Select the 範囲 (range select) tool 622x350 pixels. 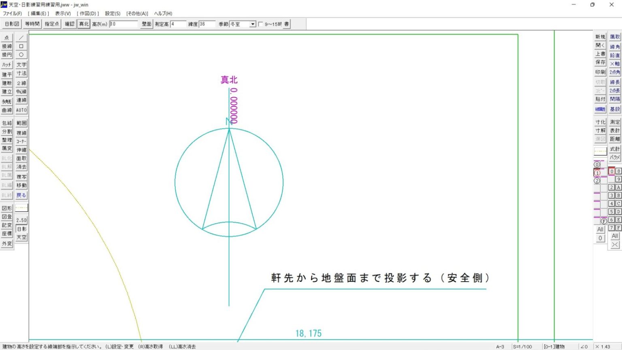point(21,122)
